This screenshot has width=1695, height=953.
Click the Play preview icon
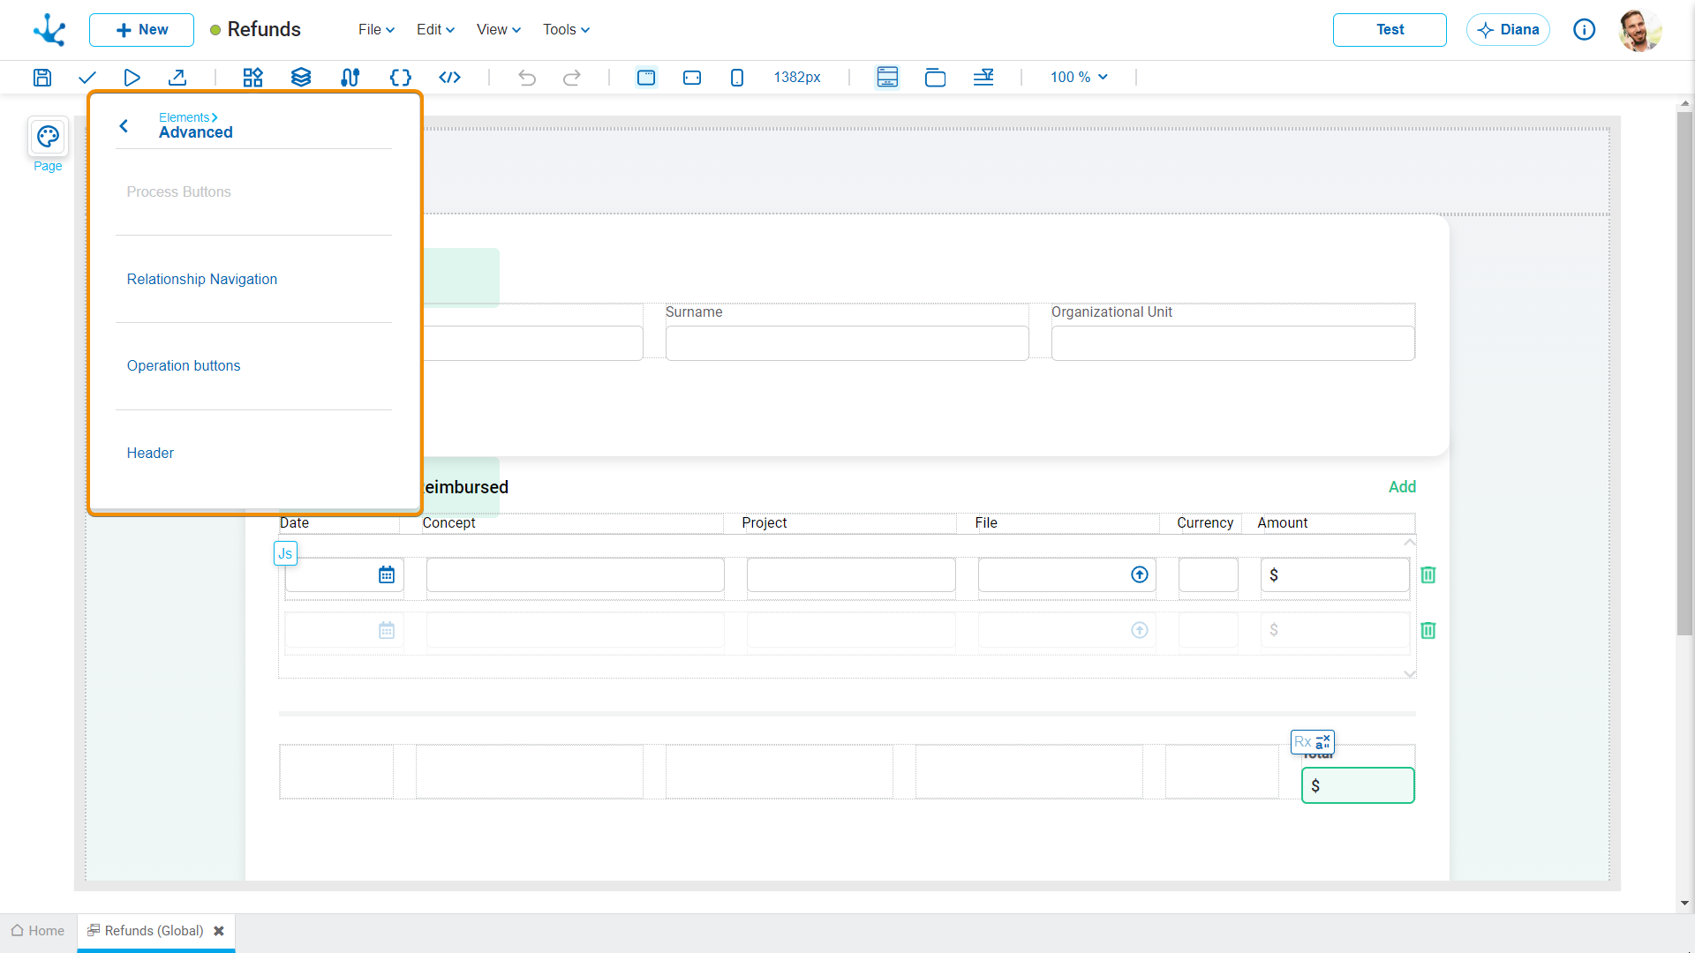coord(132,78)
